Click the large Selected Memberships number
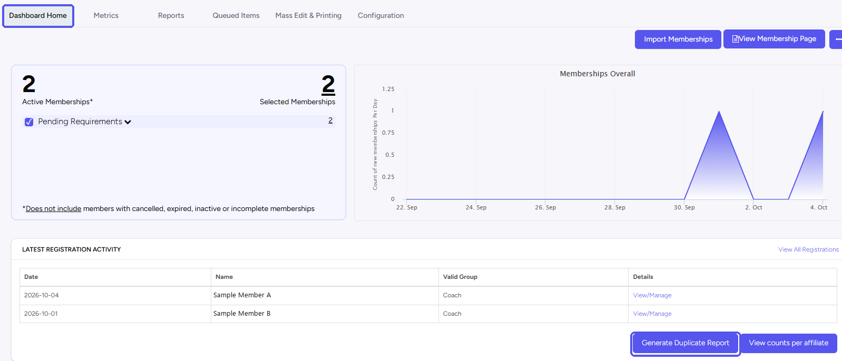 pyautogui.click(x=328, y=84)
